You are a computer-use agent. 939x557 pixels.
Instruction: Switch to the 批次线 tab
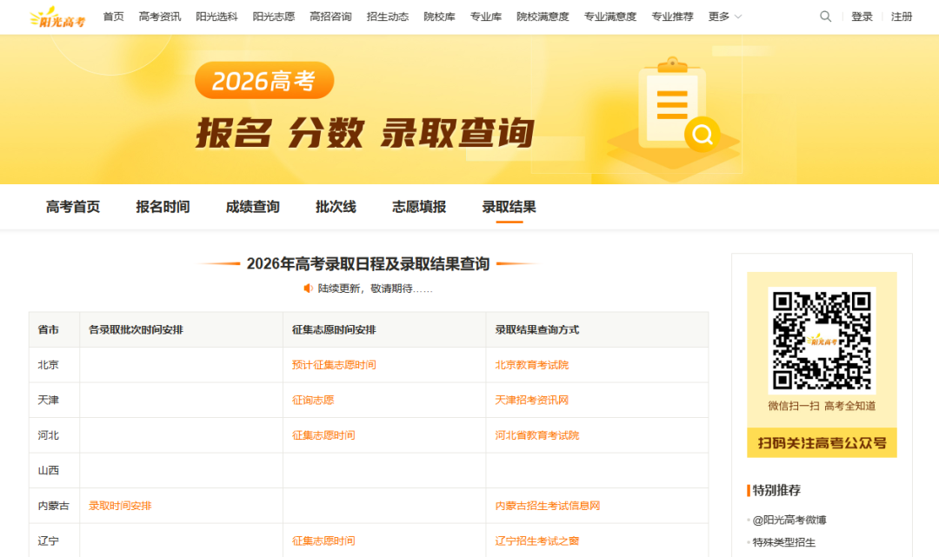coord(336,207)
